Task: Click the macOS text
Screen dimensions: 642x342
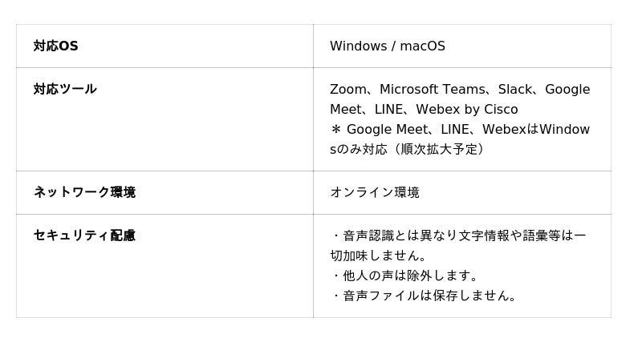Action: [x=422, y=46]
